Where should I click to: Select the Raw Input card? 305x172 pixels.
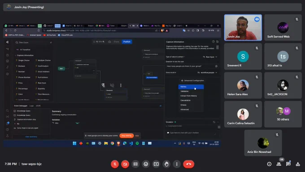coord(41,83)
